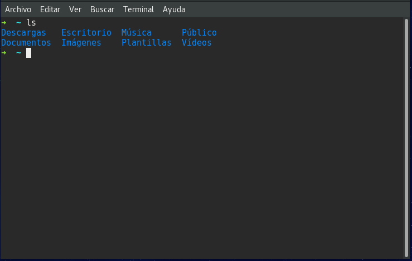Click the Documentos directory name
Screen dimensions: 412x261
coord(26,43)
